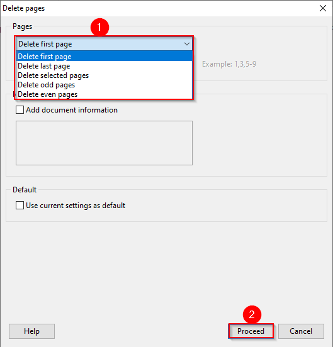
Task: Tick 'Use current settings as default'
Action: [20, 206]
